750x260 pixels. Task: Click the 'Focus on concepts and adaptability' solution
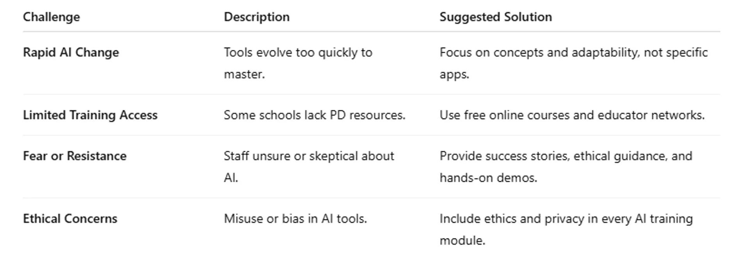pos(573,52)
